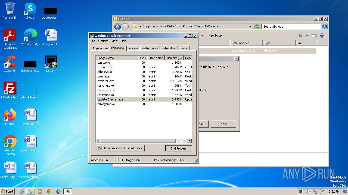Click Edge icon in taskbar
The height and width of the screenshot is (195, 348).
[x=58, y=191]
